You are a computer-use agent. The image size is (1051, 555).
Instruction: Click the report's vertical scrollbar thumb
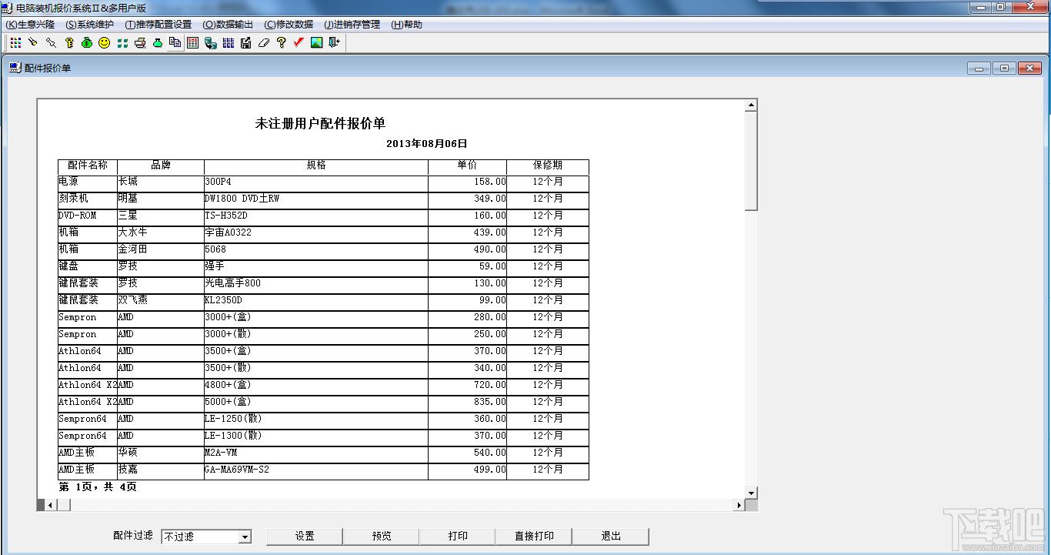[751, 161]
